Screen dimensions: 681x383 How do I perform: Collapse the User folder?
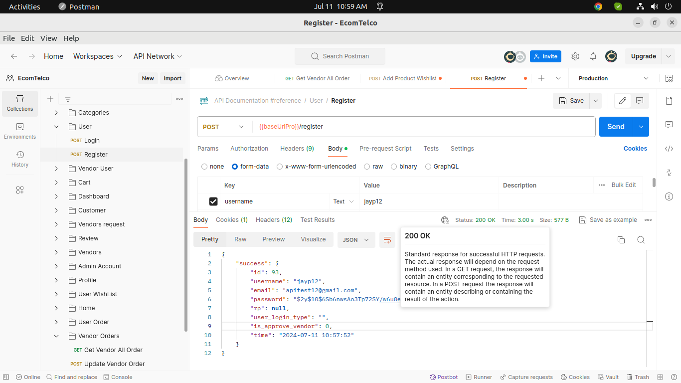[56, 127]
